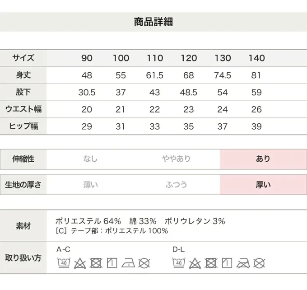This screenshot has height=290, width=307.
Task: Select the なし stretch option
Action: click(90, 159)
